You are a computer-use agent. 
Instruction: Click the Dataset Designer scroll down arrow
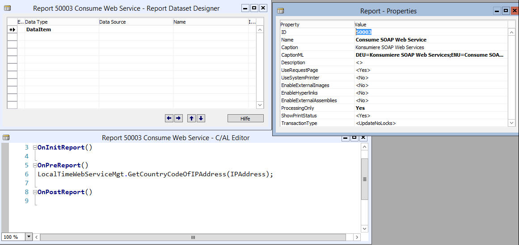click(260, 105)
